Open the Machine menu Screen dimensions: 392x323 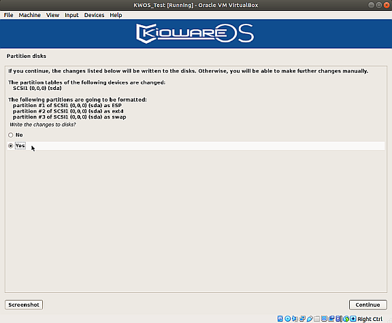click(x=29, y=15)
